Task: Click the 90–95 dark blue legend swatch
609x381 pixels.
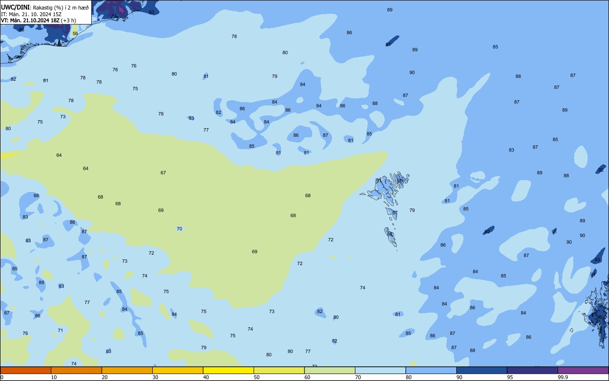Action: coord(481,370)
